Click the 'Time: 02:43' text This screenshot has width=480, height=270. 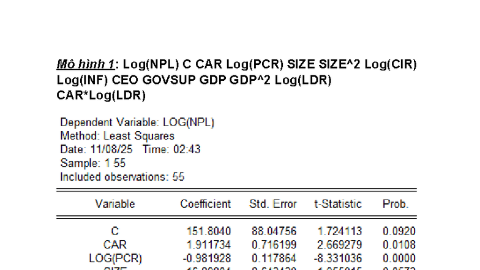click(171, 149)
